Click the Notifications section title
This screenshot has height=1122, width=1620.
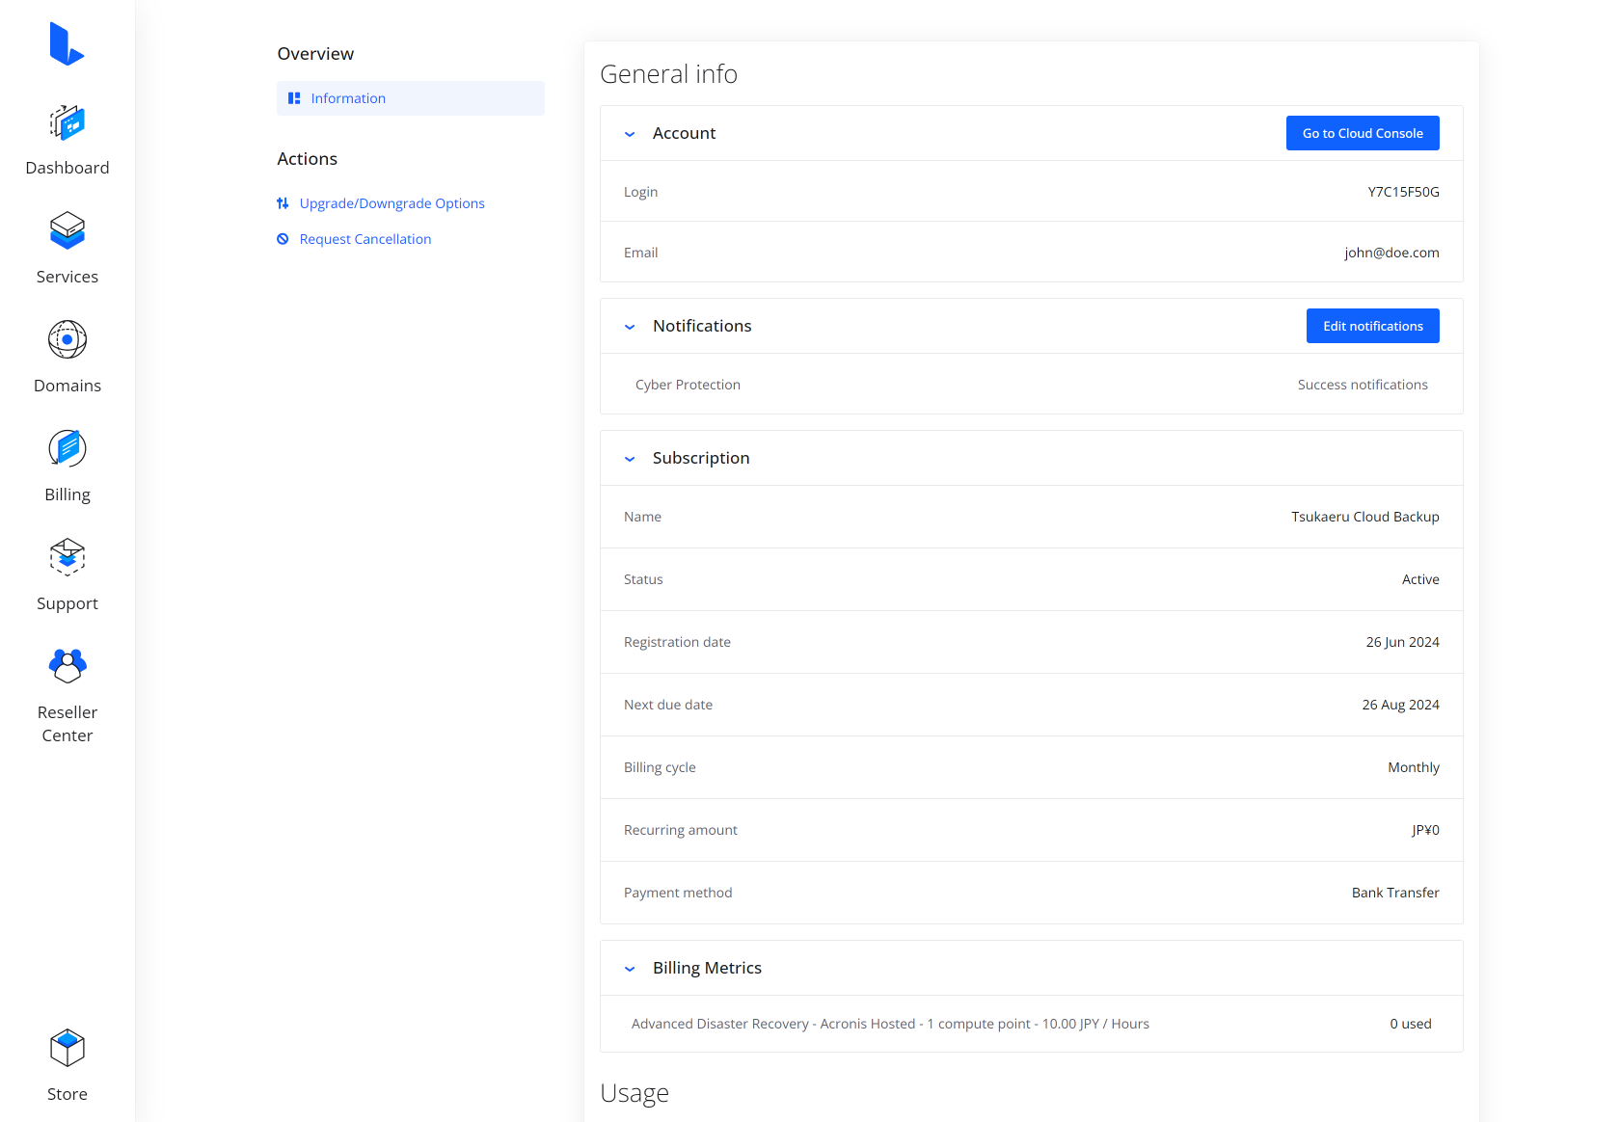[x=702, y=326]
